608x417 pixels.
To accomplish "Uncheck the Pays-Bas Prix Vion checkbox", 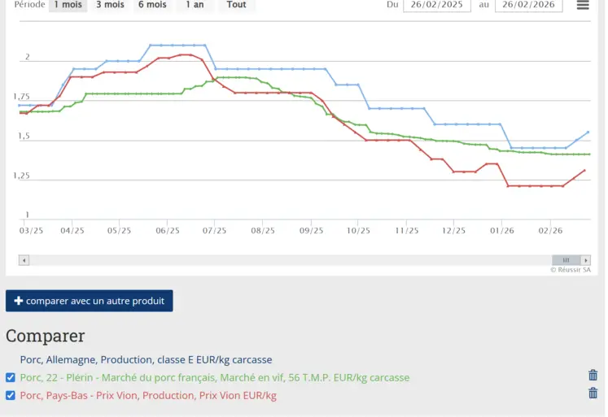I will [x=11, y=395].
